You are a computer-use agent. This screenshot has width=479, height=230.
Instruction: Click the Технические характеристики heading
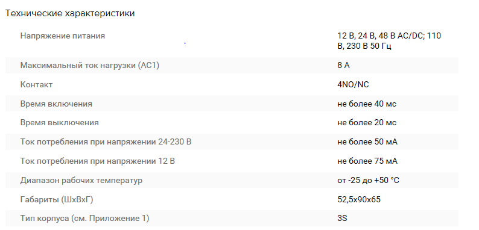pos(70,13)
